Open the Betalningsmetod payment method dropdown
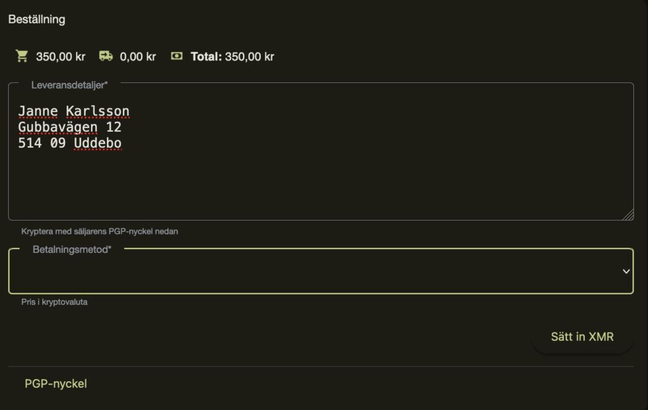Screen dimensions: 648x410 tap(316, 272)
